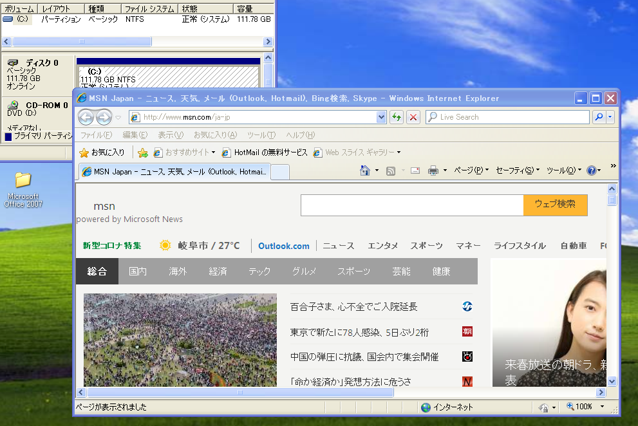Open the 百合子さま、心不全でご入院延長 headline
This screenshot has width=638, height=426.
coord(353,307)
